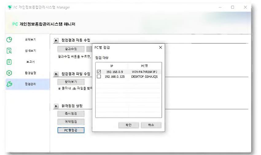Click the 환경설정 gear icon
This screenshot has width=261, height=155.
click(x=9, y=73)
